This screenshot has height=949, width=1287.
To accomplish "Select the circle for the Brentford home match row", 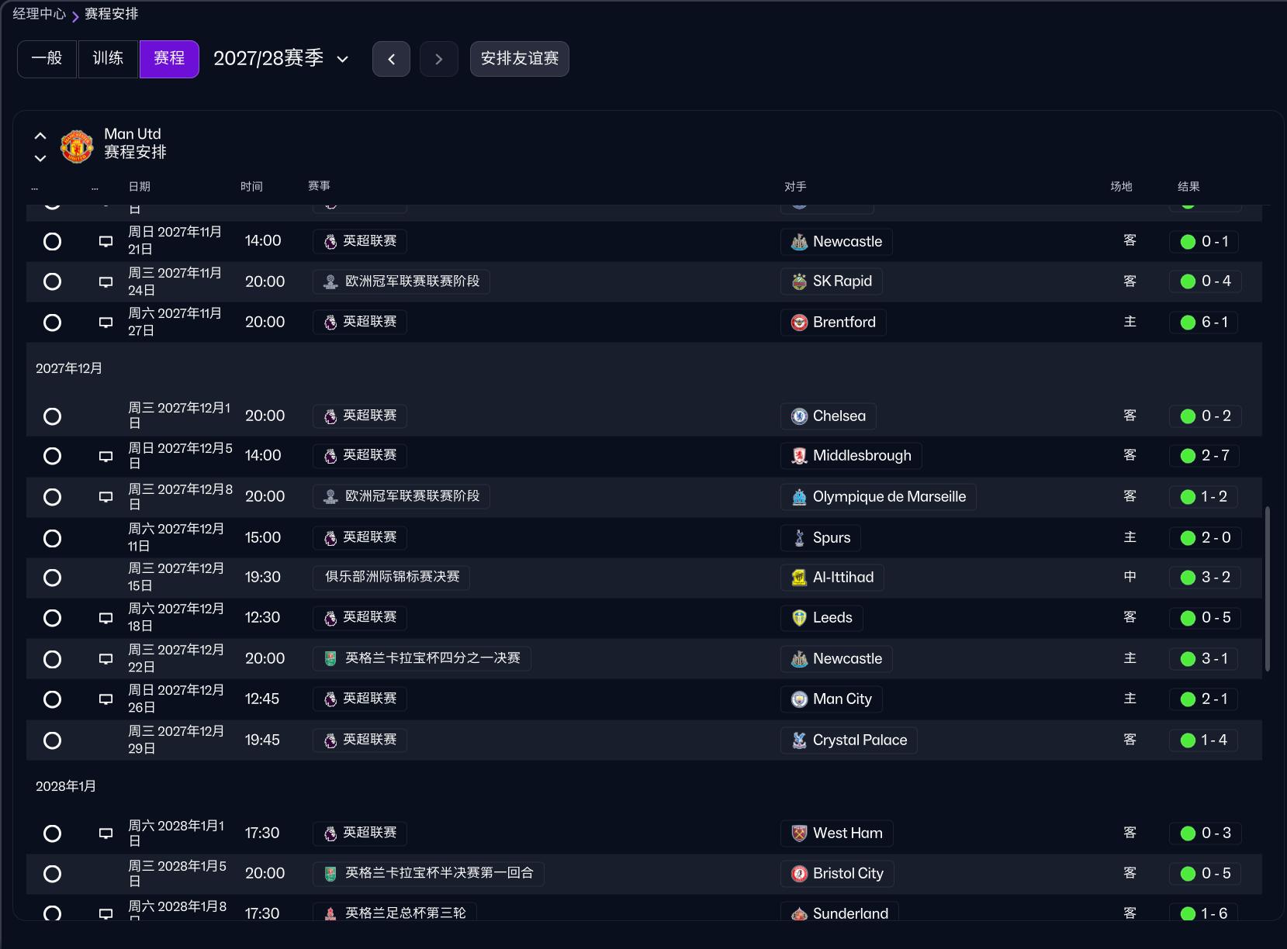I will tap(52, 322).
